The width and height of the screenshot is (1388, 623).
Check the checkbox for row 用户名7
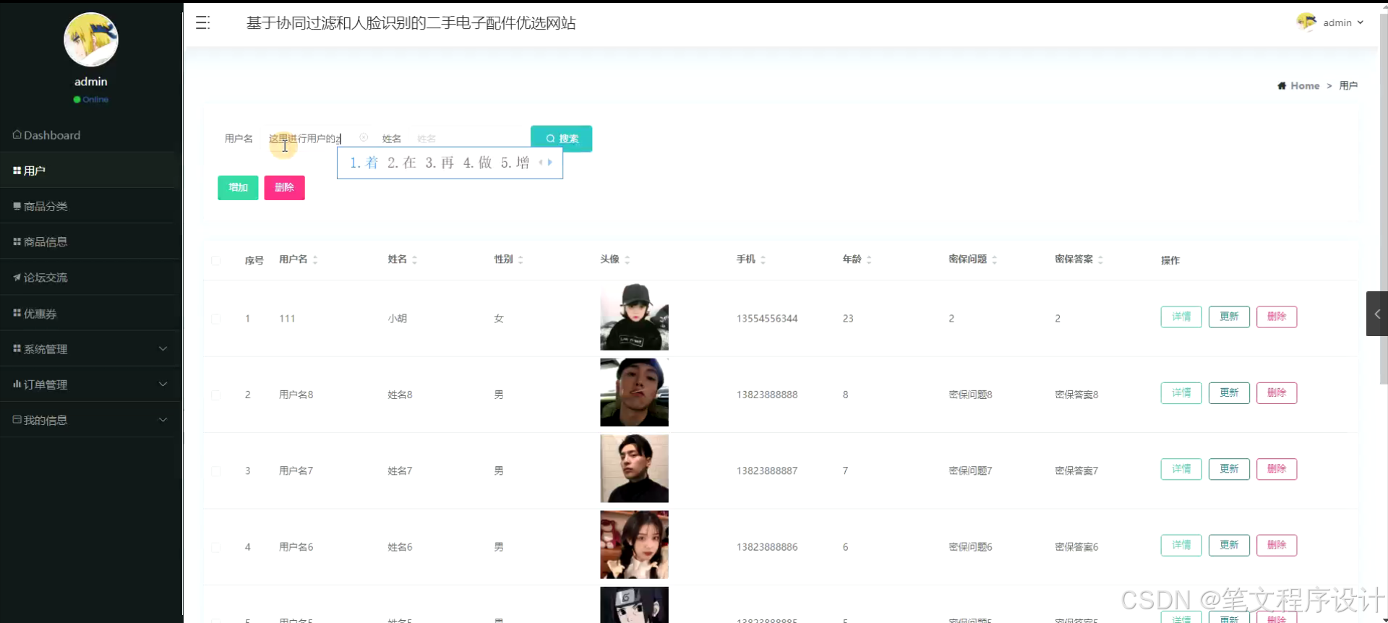[215, 471]
